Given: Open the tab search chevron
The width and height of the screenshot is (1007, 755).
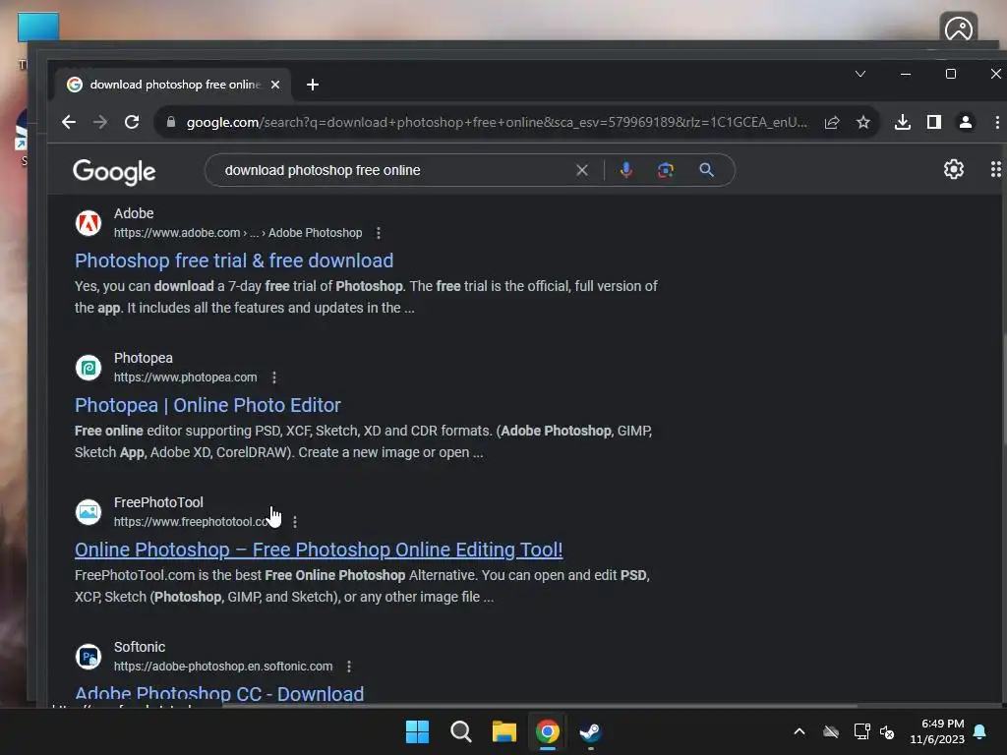Looking at the screenshot, I should tap(860, 74).
